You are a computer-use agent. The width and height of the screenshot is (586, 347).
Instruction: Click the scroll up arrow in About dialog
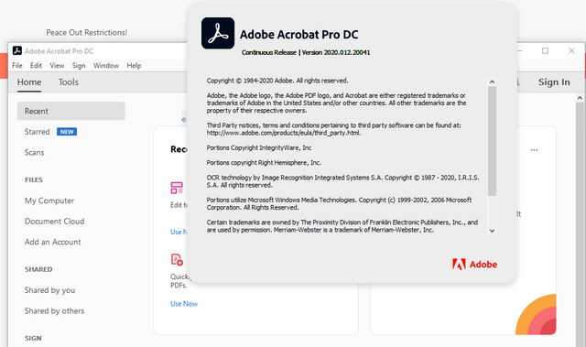[x=493, y=81]
